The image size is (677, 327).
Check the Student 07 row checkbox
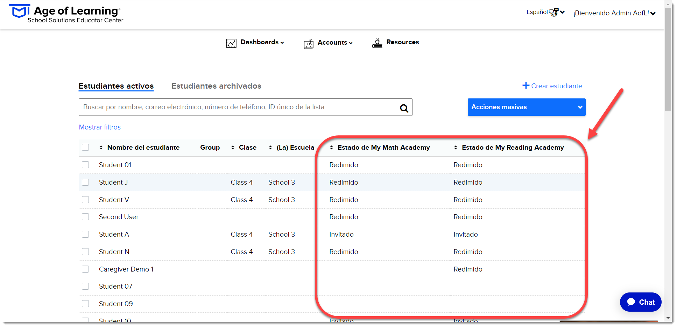click(x=85, y=286)
